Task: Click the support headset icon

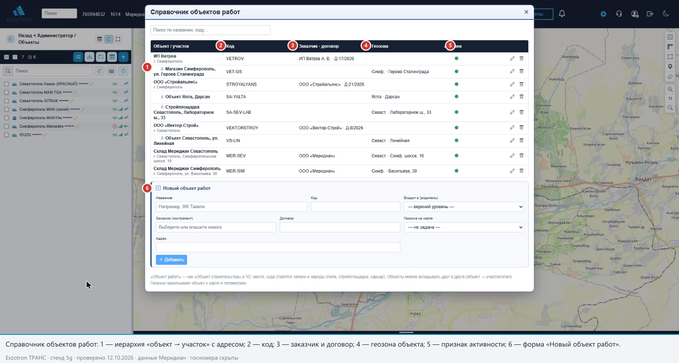Action: point(619,14)
